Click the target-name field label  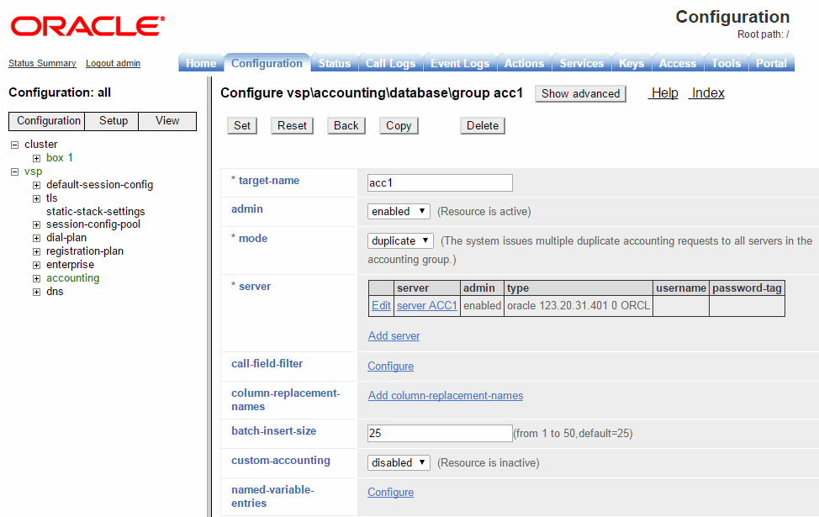[266, 181]
